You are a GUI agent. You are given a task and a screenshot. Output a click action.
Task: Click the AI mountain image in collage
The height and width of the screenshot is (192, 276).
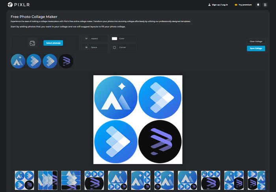point(116,97)
